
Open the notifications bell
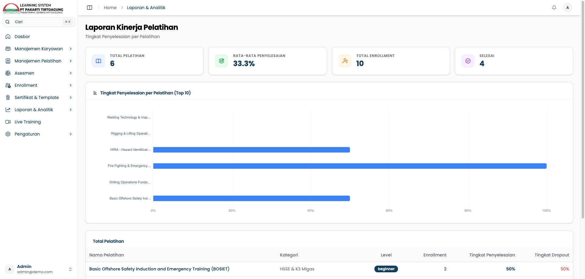pyautogui.click(x=554, y=8)
